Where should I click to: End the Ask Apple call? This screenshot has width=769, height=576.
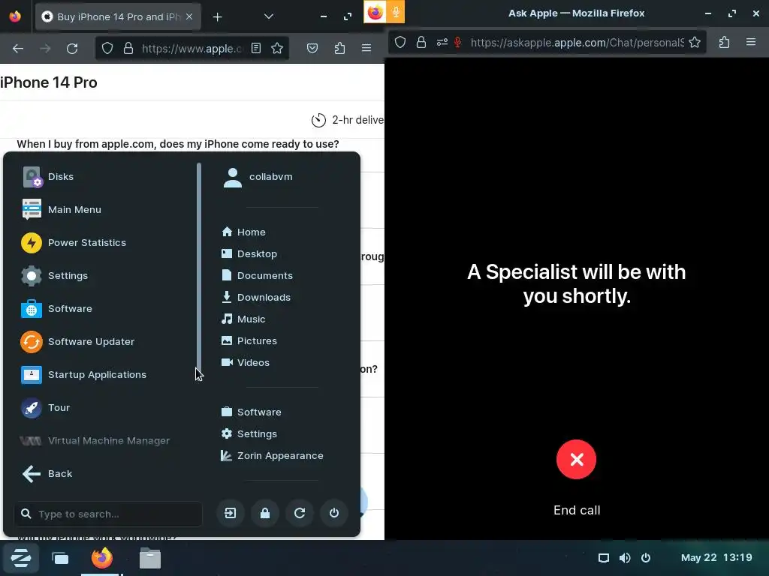[576, 460]
